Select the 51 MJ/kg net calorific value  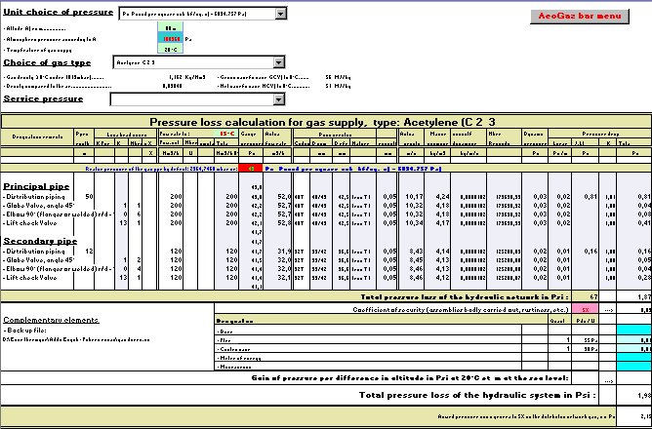[x=338, y=87]
